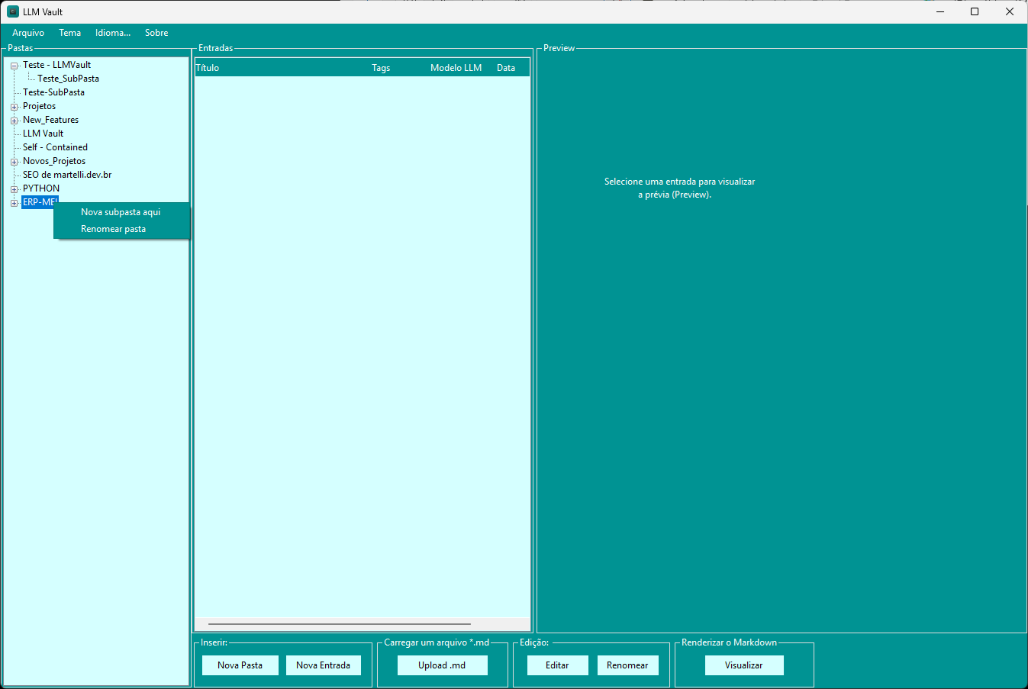Choose Nova subpasta aqui from context menu
Viewport: 1028px width, 689px height.
coord(121,212)
